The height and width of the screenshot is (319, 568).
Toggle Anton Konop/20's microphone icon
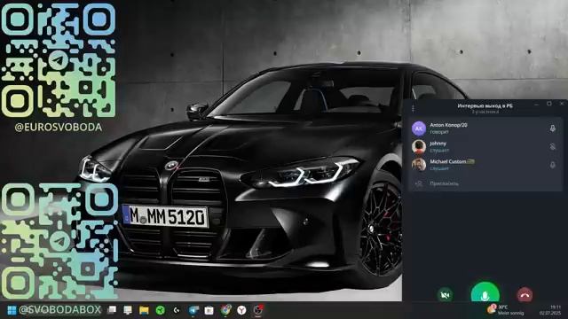coord(552,128)
